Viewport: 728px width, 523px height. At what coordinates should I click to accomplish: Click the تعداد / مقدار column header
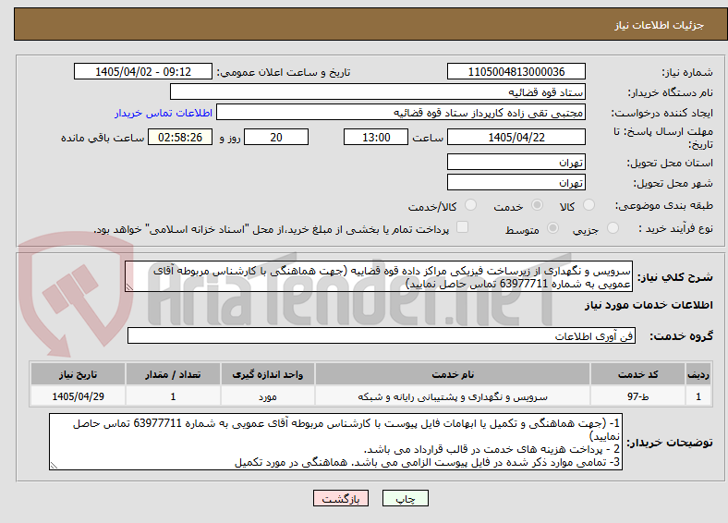coord(173,374)
